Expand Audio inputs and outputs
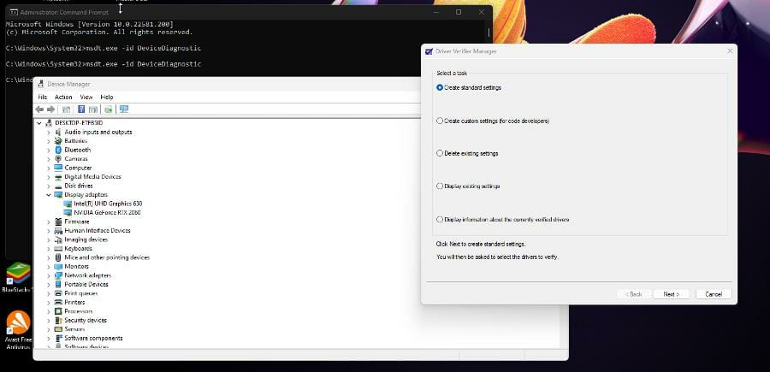Viewport: 770px width, 372px height. coord(48,133)
